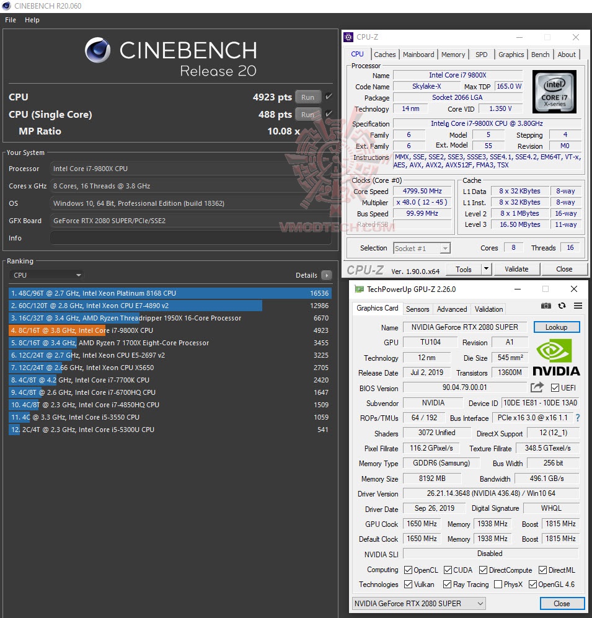Screen dimensions: 592x618
Task: Open the File menu in Cinebench
Action: pos(11,20)
